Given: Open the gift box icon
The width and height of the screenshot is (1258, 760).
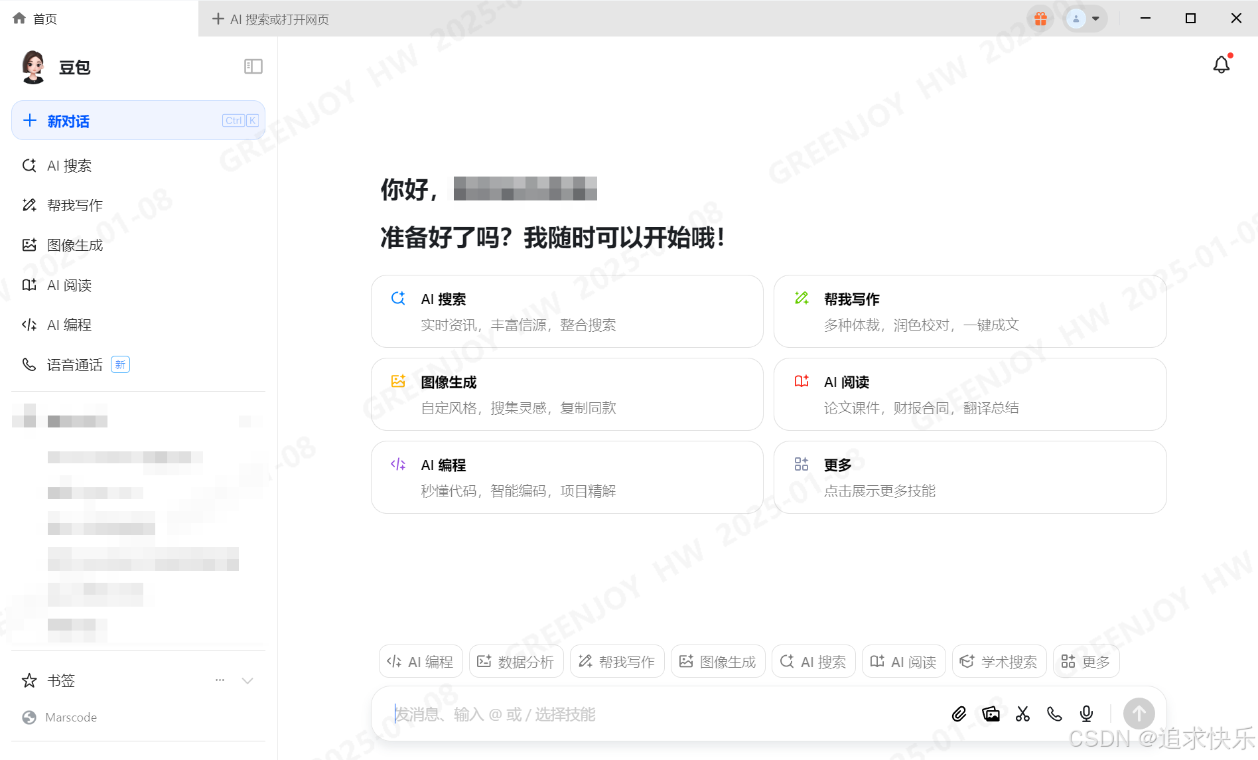Looking at the screenshot, I should click(1040, 19).
